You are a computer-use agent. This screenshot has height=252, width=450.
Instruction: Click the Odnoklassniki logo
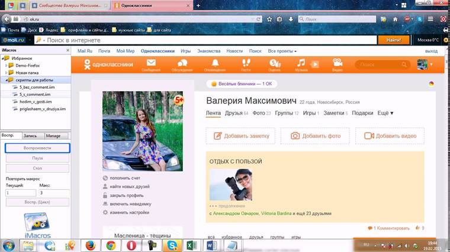pyautogui.click(x=108, y=64)
